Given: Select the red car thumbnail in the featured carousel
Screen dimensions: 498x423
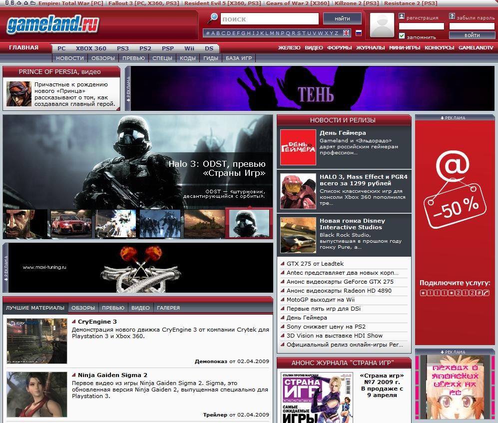Looking at the screenshot, I should tap(71, 223).
